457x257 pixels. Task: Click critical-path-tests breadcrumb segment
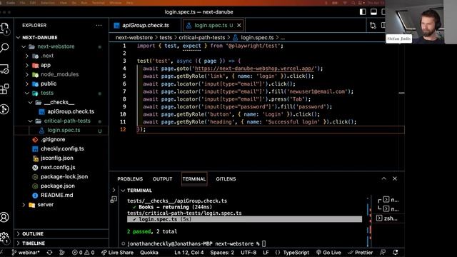coord(201,38)
